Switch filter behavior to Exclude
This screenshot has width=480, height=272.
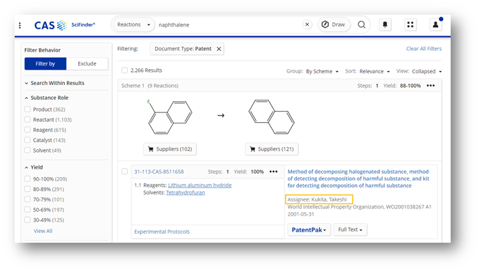click(87, 63)
